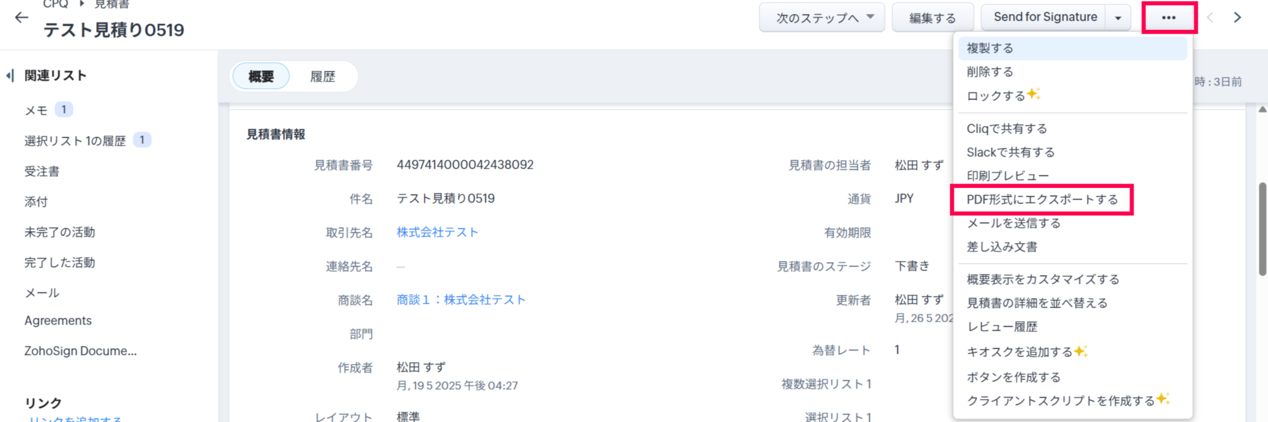
Task: Go to the next record arrow
Action: 1237,17
